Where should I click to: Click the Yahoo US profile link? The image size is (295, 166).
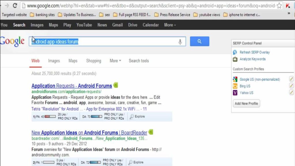point(246,93)
